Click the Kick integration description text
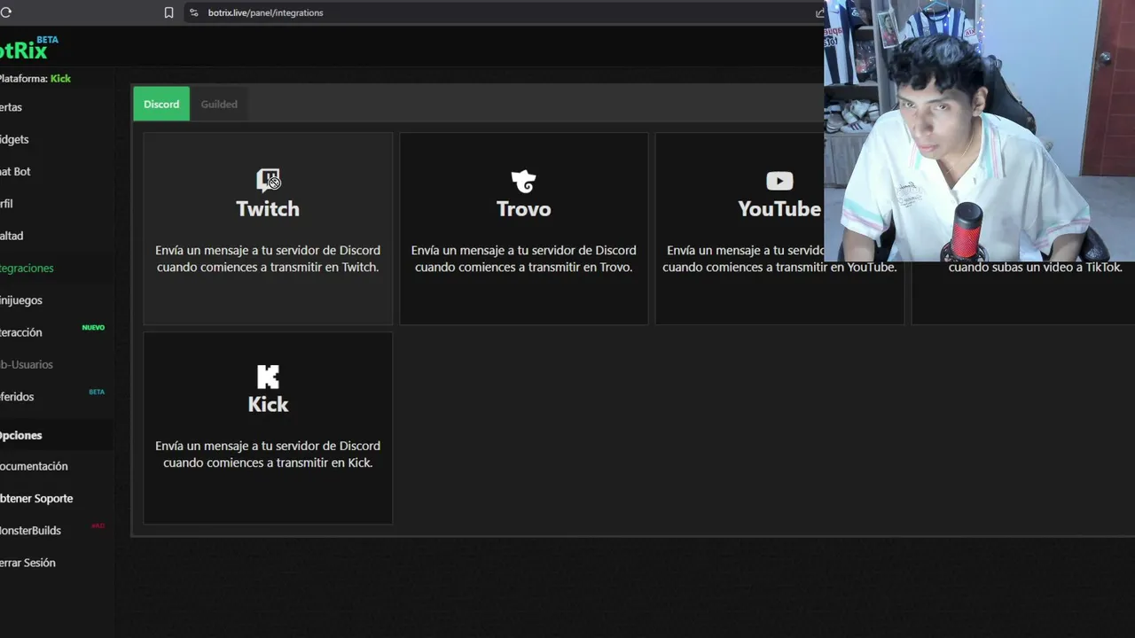Viewport: 1135px width, 638px height. click(268, 454)
